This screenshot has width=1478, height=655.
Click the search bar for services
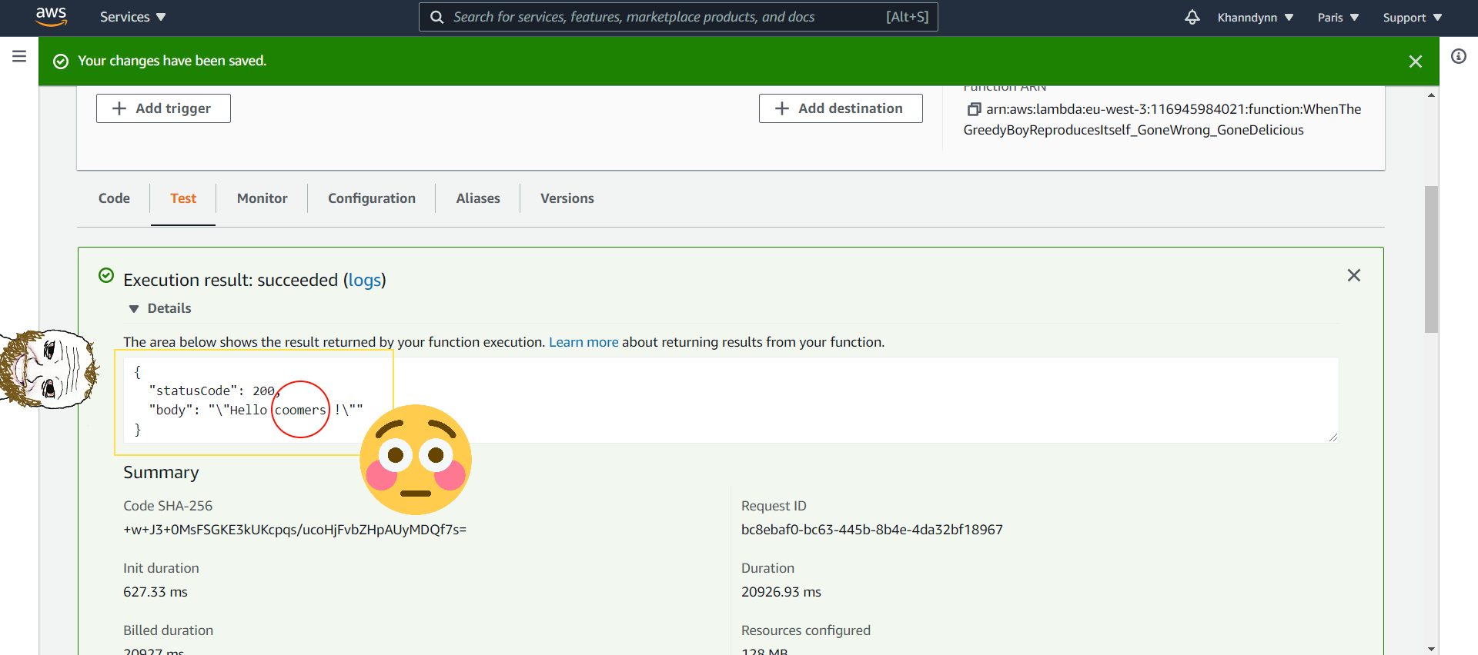(x=678, y=17)
